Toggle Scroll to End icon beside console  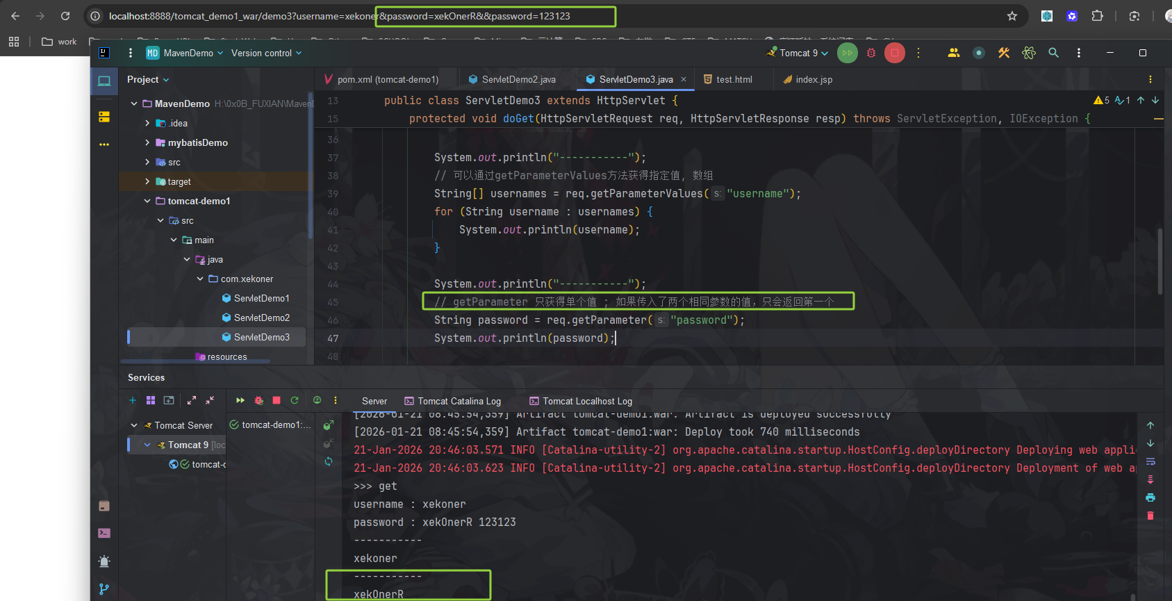point(1150,479)
